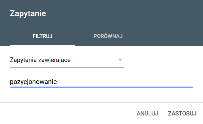Apply the filter with ZASTOSUJ
Viewport: 203px width, 124px height.
(182, 114)
